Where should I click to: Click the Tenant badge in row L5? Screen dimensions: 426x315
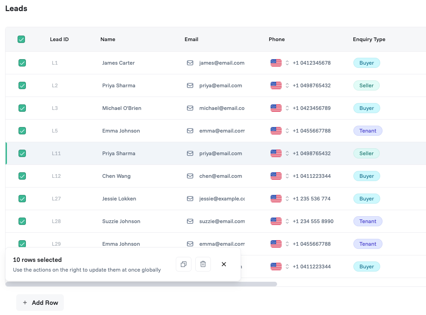(368, 131)
